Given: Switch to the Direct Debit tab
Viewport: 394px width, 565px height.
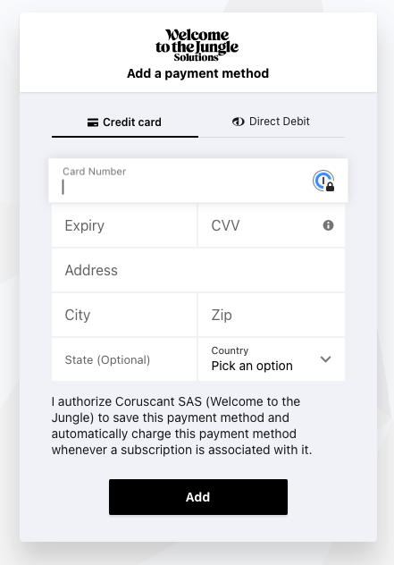Looking at the screenshot, I should point(272,122).
